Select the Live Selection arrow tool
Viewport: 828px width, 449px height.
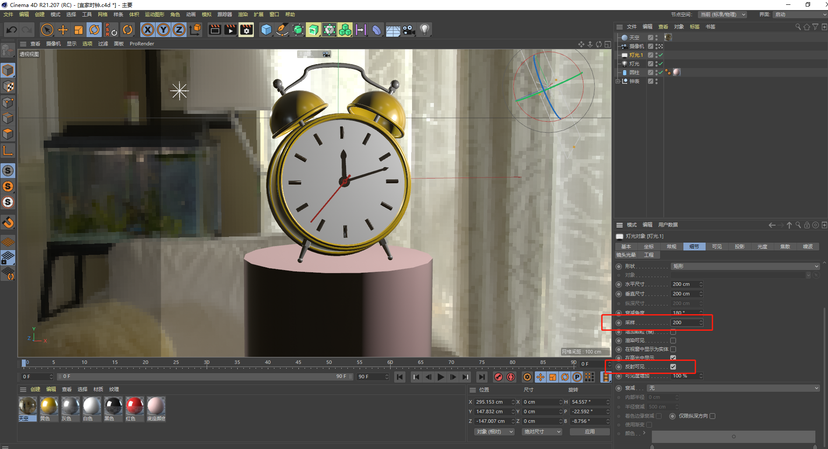47,30
